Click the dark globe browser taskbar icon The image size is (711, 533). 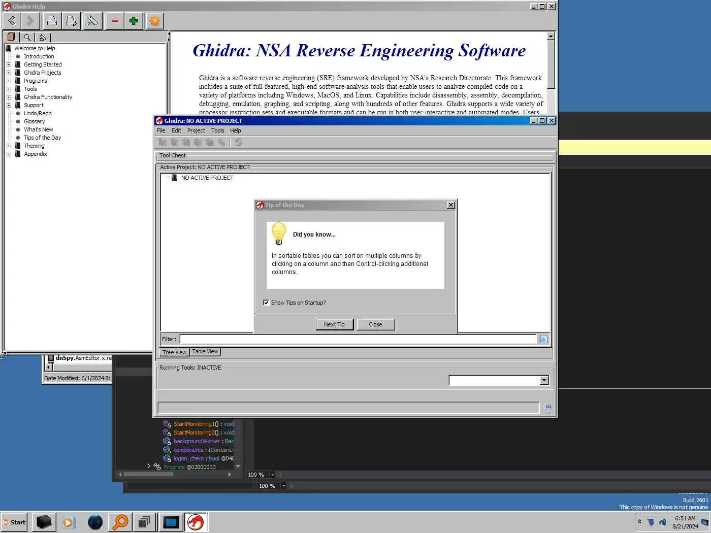pyautogui.click(x=95, y=522)
